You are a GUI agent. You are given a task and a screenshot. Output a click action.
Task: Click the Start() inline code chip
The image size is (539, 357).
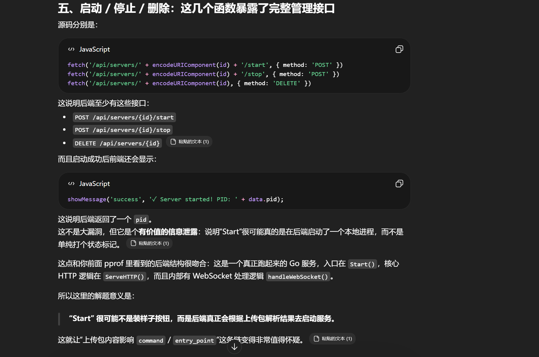(362, 264)
